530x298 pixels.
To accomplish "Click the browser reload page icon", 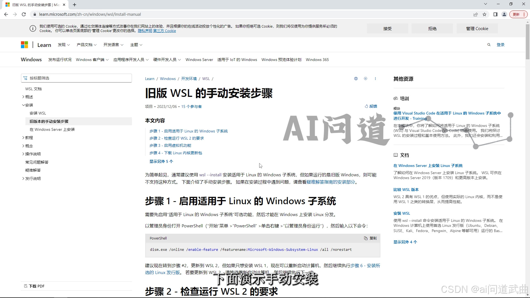I will (x=24, y=14).
